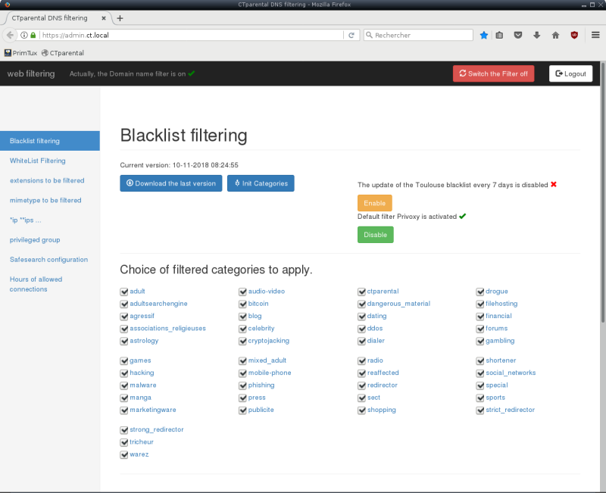Select Blacklist filtering in the sidebar
Viewport: 606px width, 493px height.
click(50, 141)
